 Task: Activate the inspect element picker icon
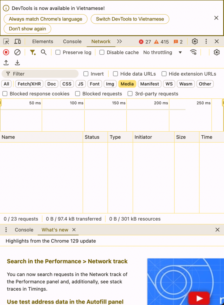tap(6, 41)
